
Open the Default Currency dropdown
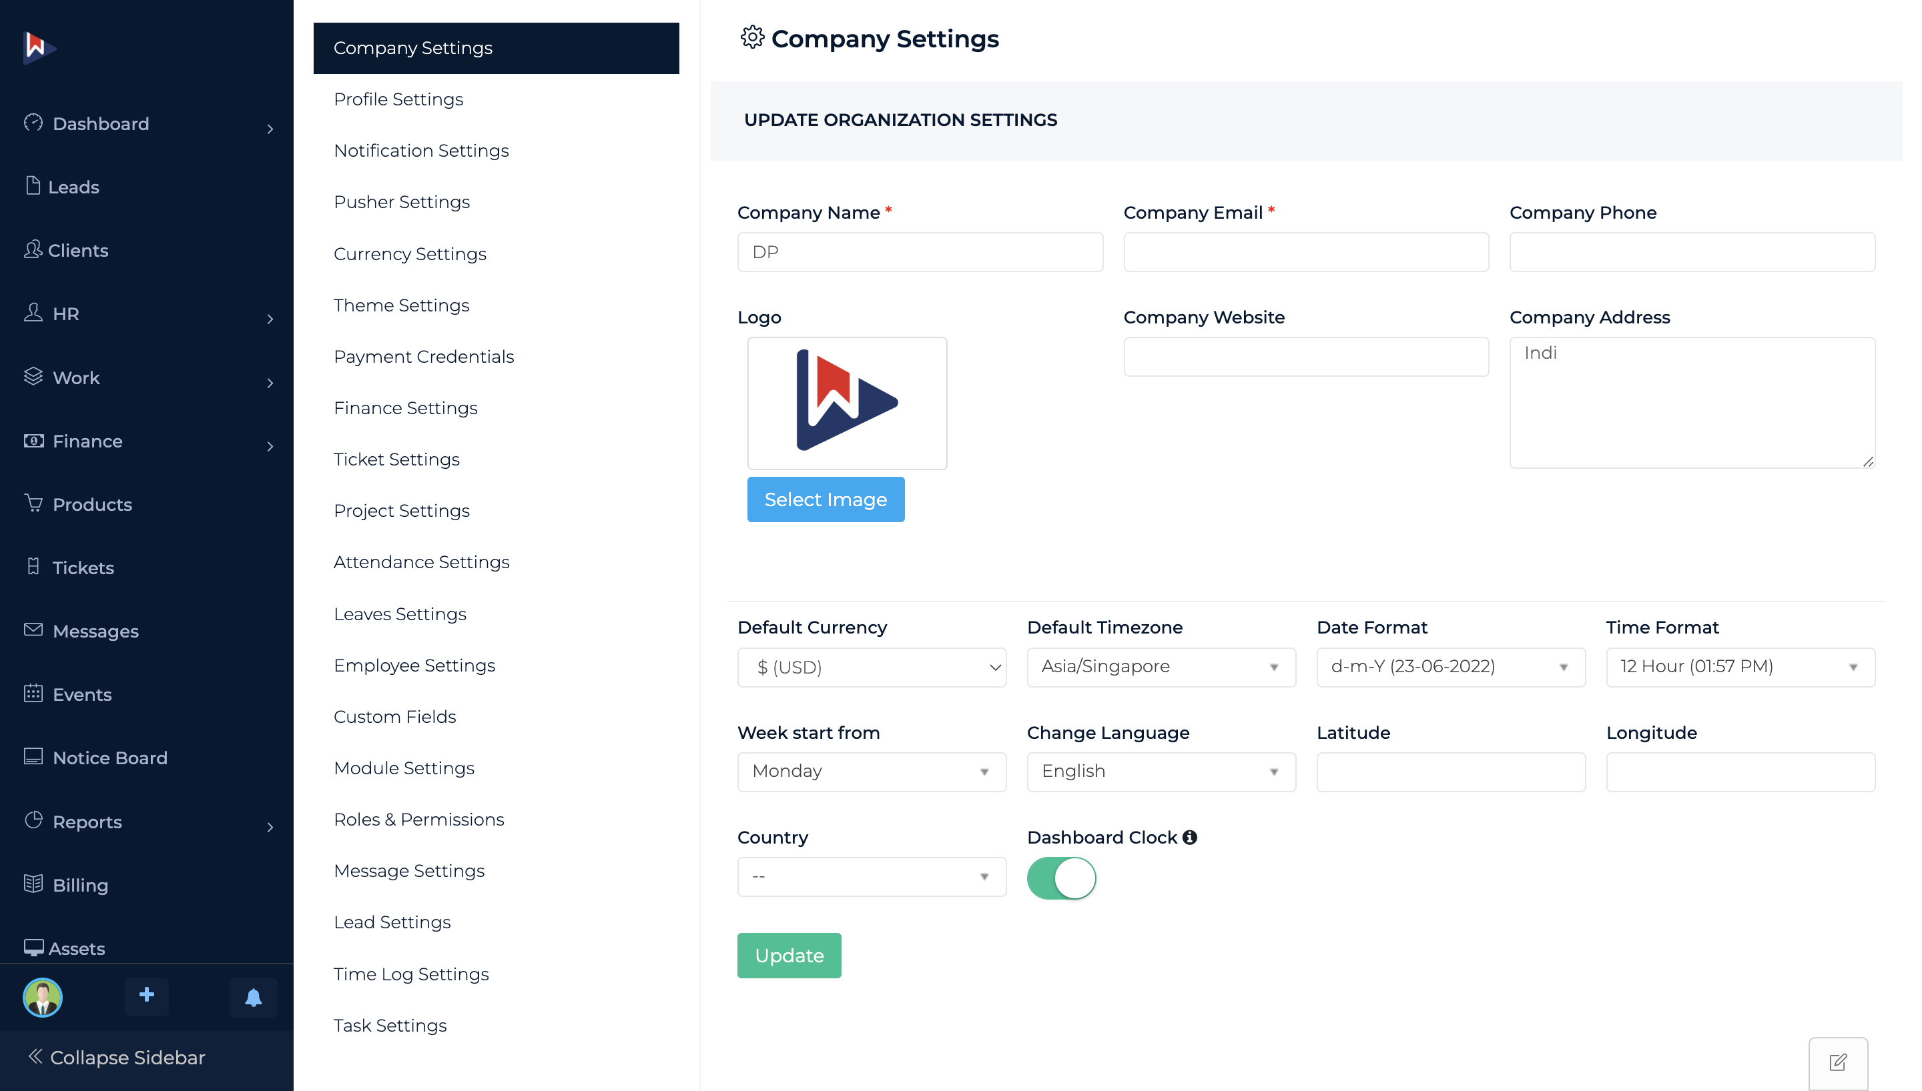pos(871,667)
